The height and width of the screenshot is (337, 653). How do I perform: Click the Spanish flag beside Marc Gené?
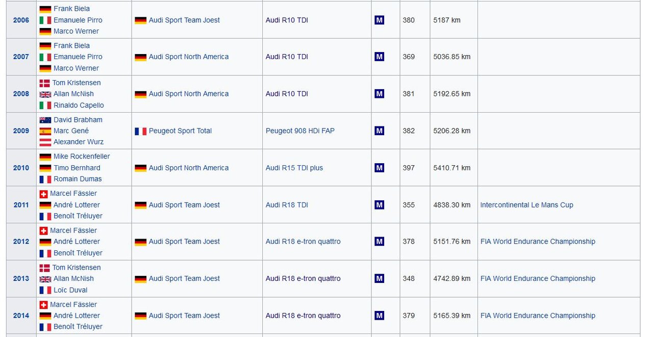tap(45, 131)
